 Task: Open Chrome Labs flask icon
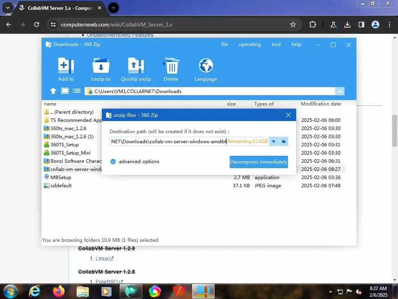point(333,25)
